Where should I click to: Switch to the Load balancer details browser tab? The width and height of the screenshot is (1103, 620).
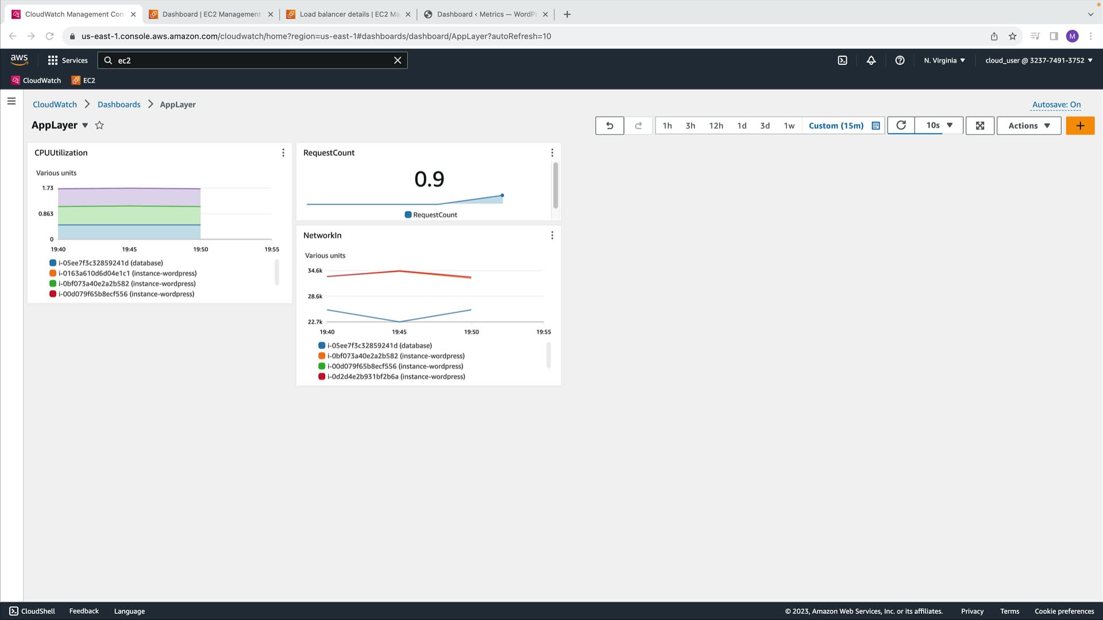(x=349, y=14)
